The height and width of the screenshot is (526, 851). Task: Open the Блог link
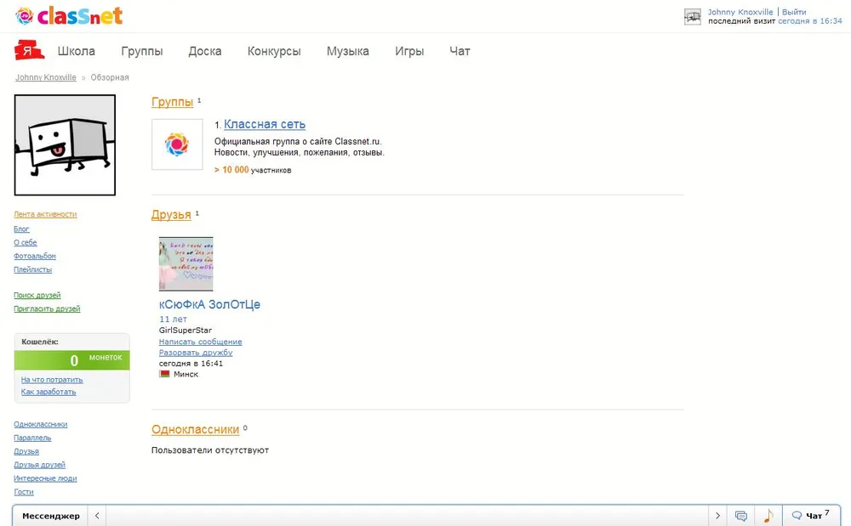tap(21, 229)
